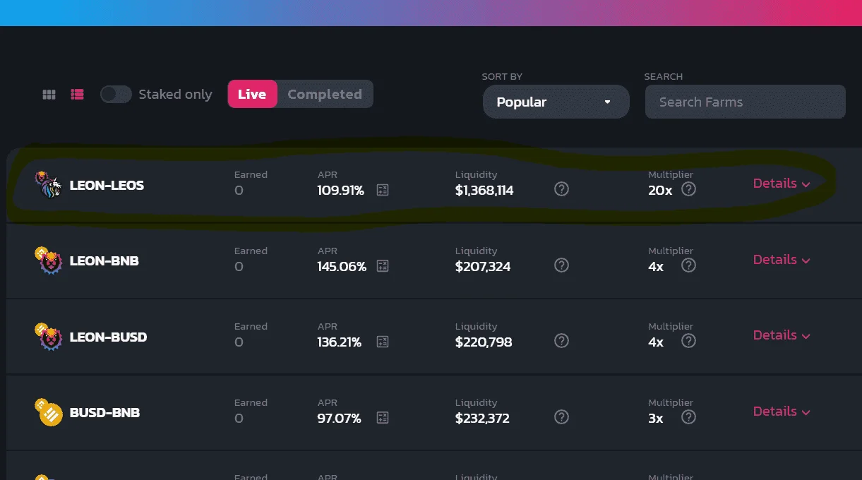Expand Details for LEON-BNB farm
The width and height of the screenshot is (862, 480).
pyautogui.click(x=782, y=260)
